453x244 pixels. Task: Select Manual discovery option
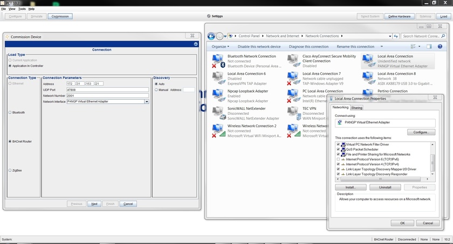tap(156, 90)
